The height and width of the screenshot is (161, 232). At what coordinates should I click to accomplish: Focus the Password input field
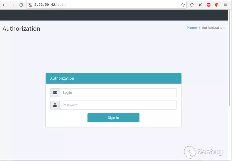(118, 105)
